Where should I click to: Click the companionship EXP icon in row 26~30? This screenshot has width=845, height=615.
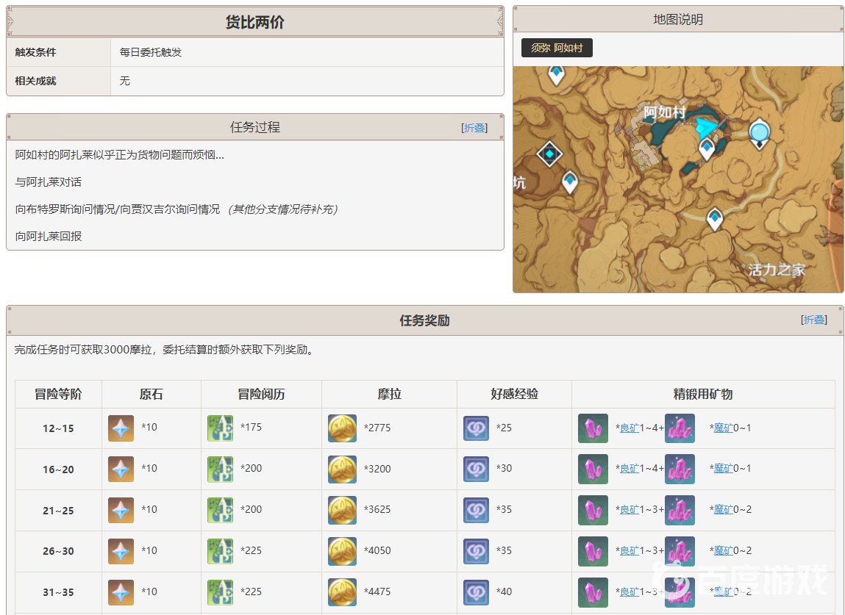pos(477,552)
